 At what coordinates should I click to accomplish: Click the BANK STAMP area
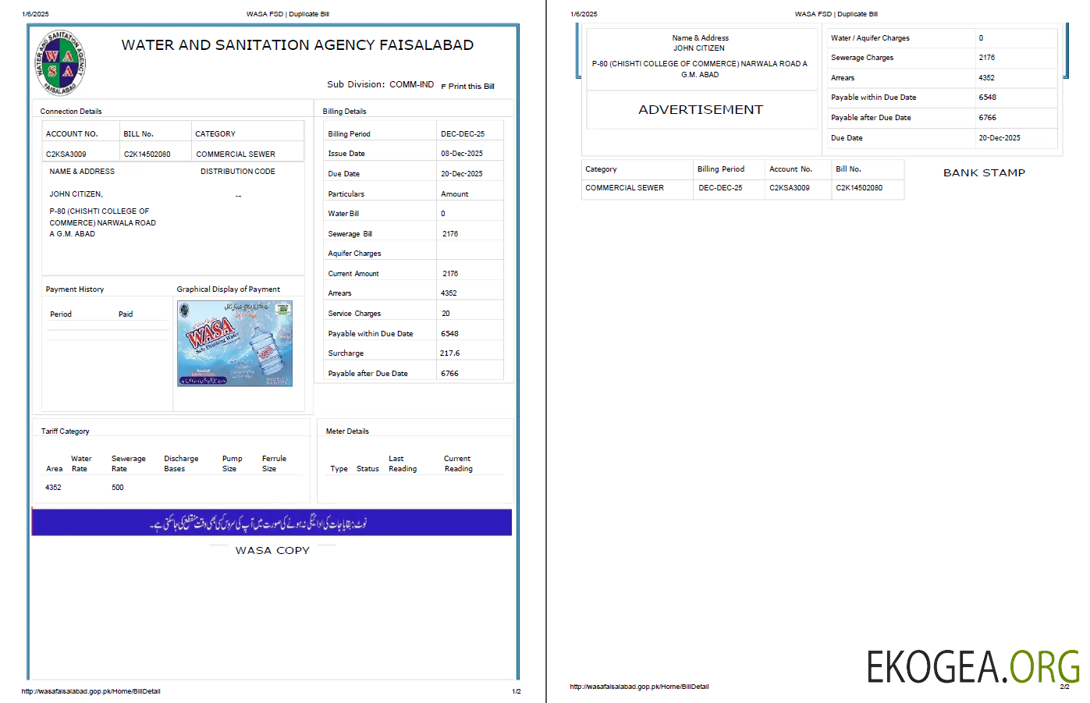[x=982, y=172]
